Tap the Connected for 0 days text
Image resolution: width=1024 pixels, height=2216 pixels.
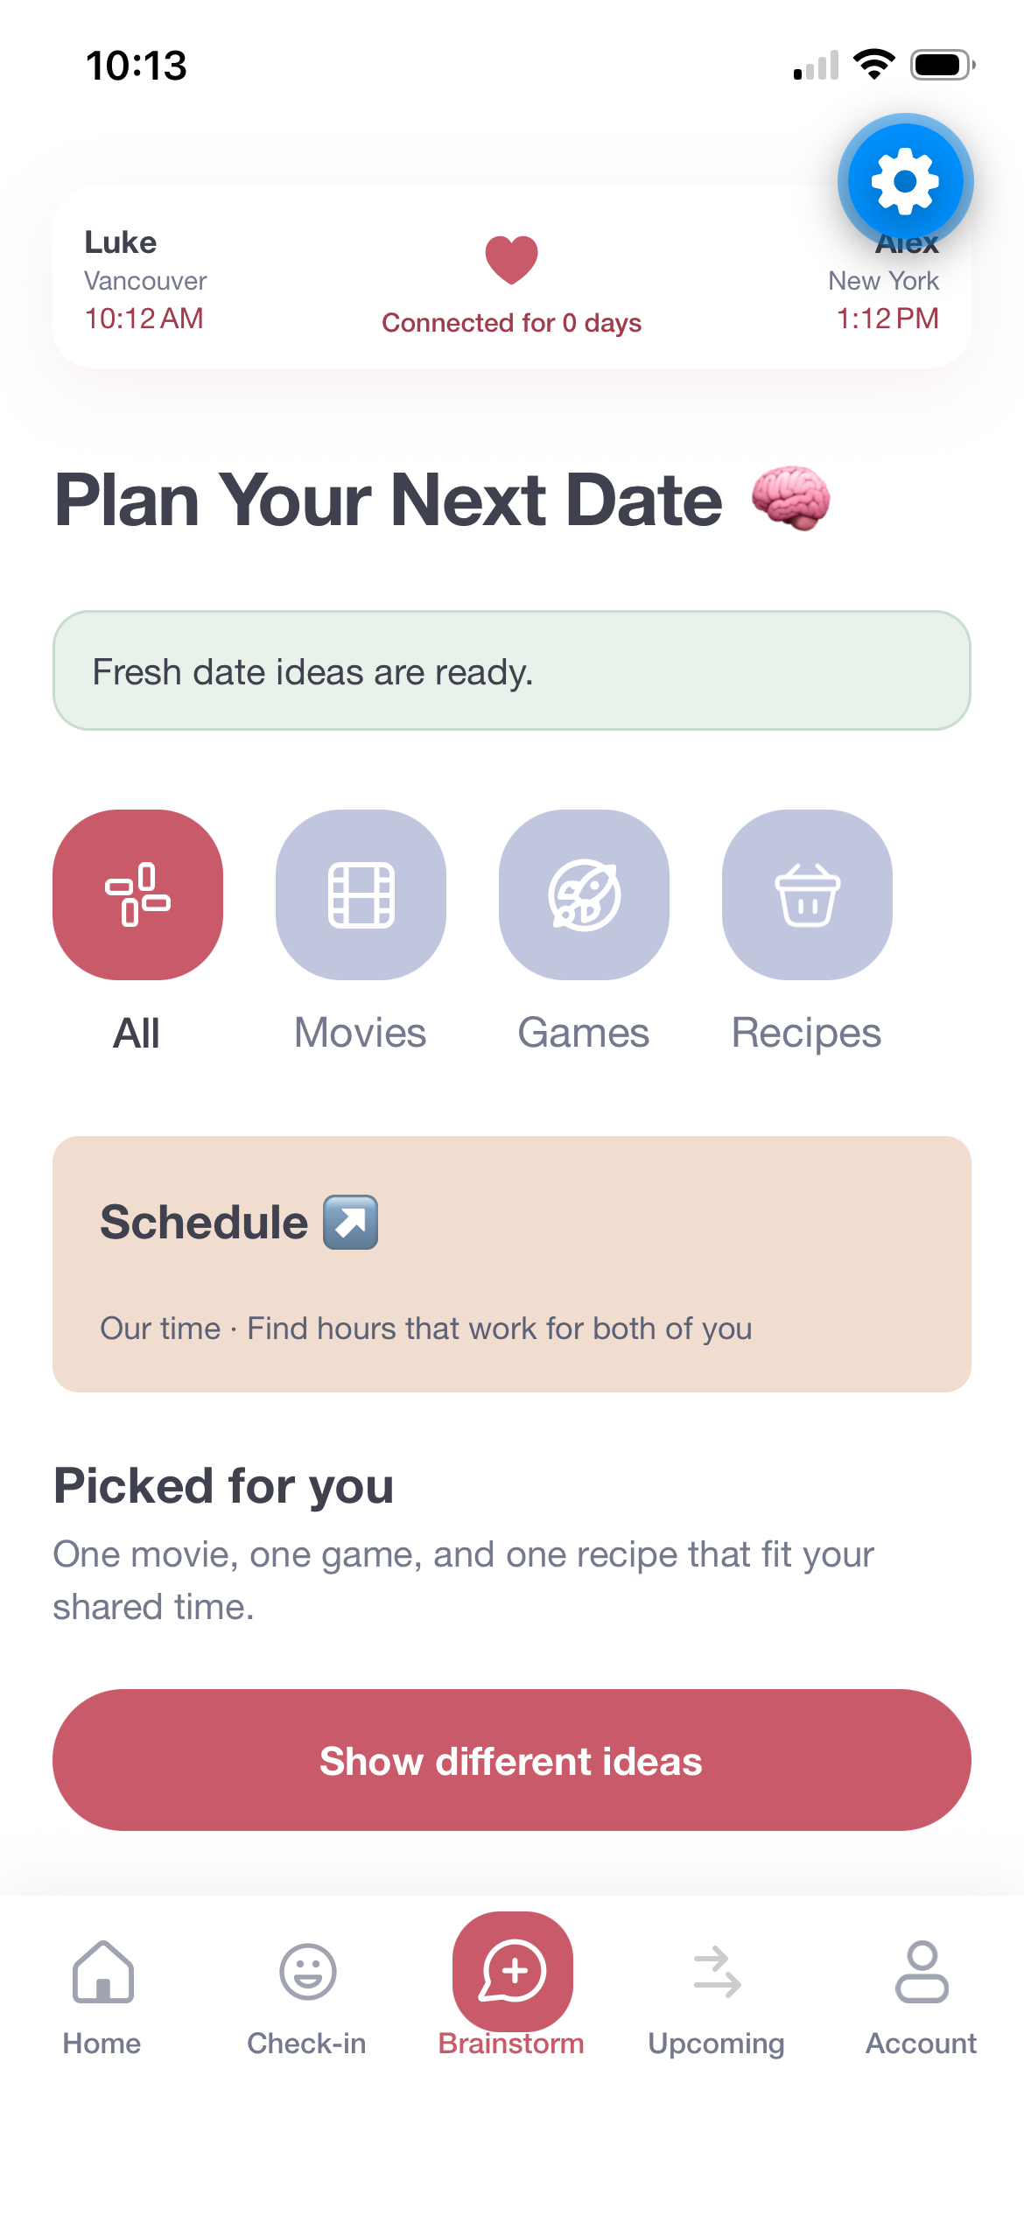[512, 323]
